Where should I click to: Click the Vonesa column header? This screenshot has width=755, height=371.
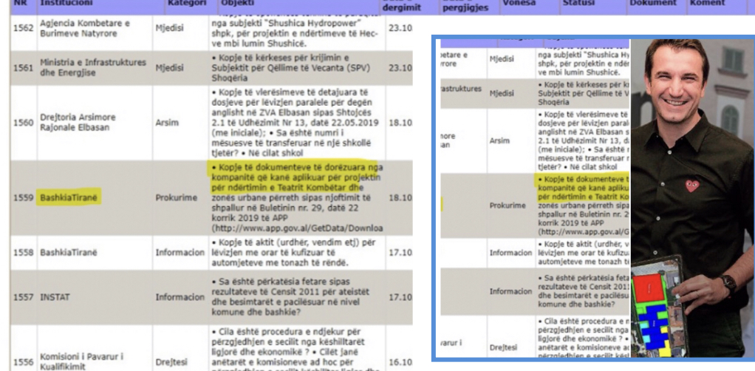[519, 4]
